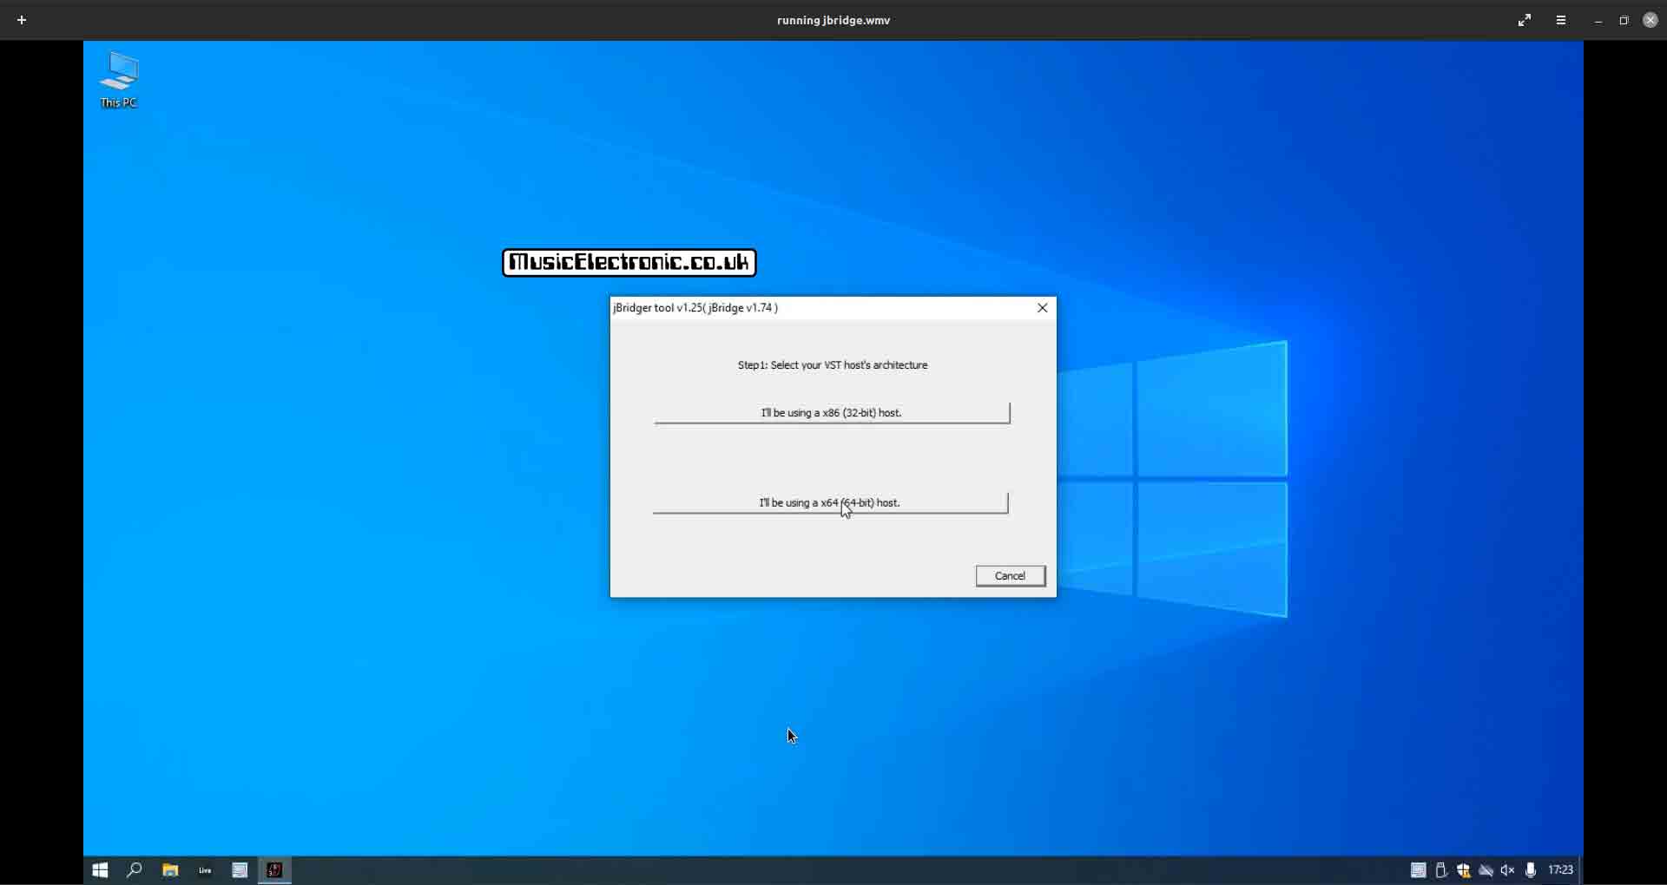Open the taskbar clock showing 17:23
The width and height of the screenshot is (1667, 885).
click(x=1561, y=870)
